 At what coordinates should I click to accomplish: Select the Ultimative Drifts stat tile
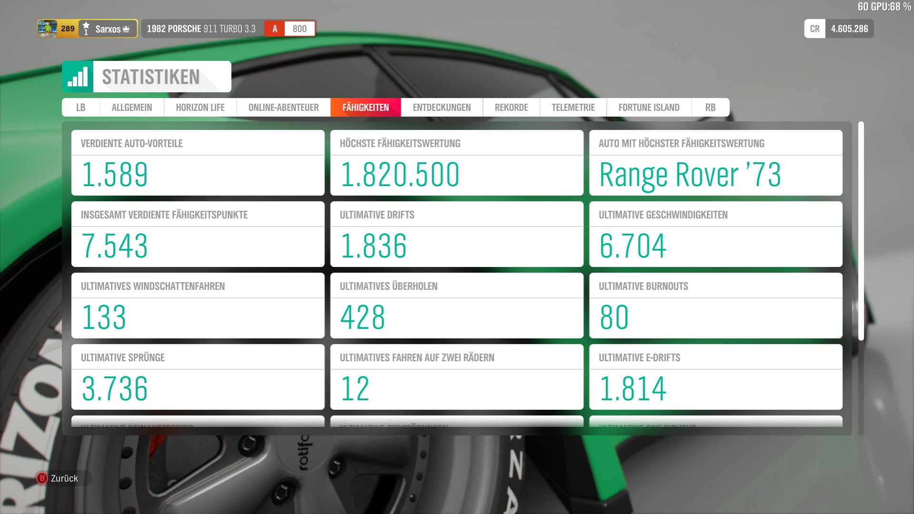pos(457,234)
